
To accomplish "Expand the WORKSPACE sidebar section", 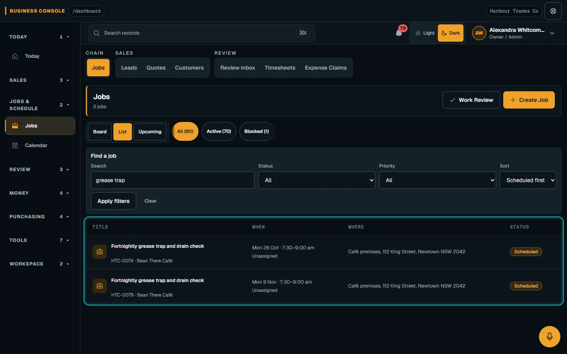I will [39, 264].
